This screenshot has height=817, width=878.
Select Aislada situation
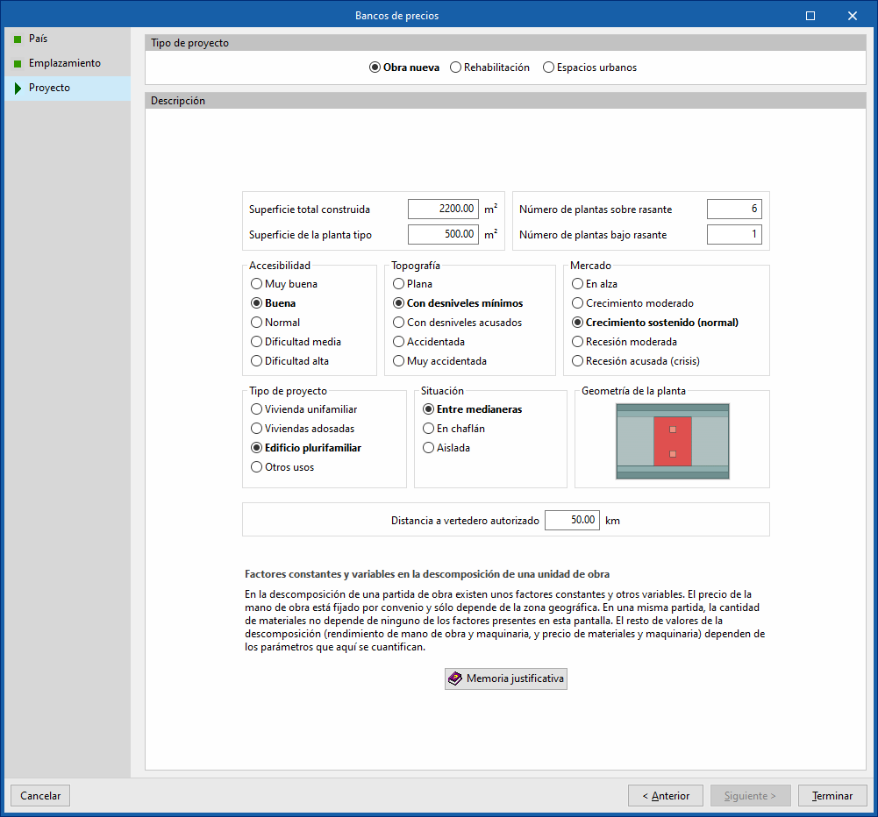(446, 448)
